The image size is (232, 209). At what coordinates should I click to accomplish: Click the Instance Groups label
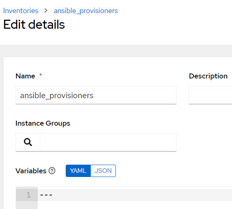click(x=43, y=123)
